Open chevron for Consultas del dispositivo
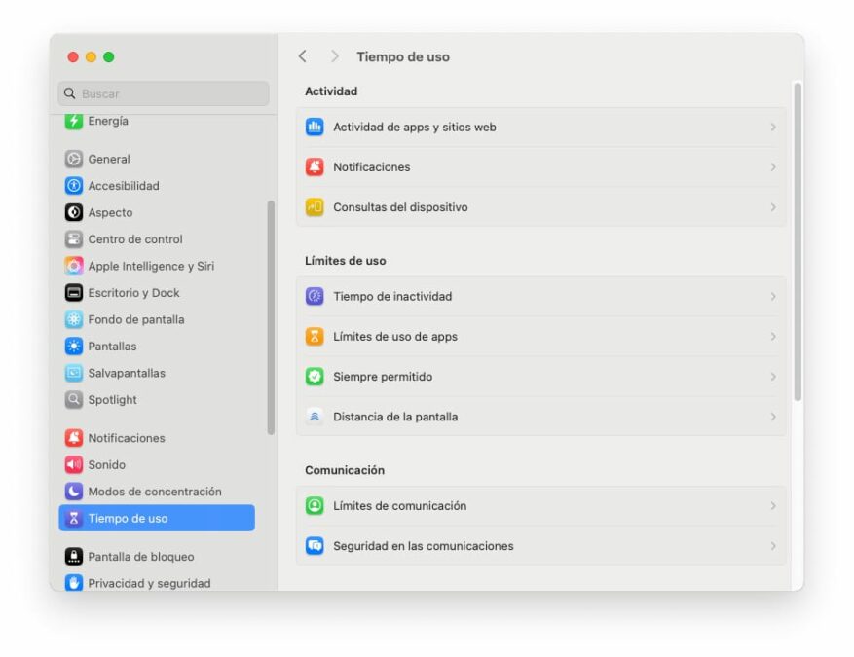 tap(773, 207)
